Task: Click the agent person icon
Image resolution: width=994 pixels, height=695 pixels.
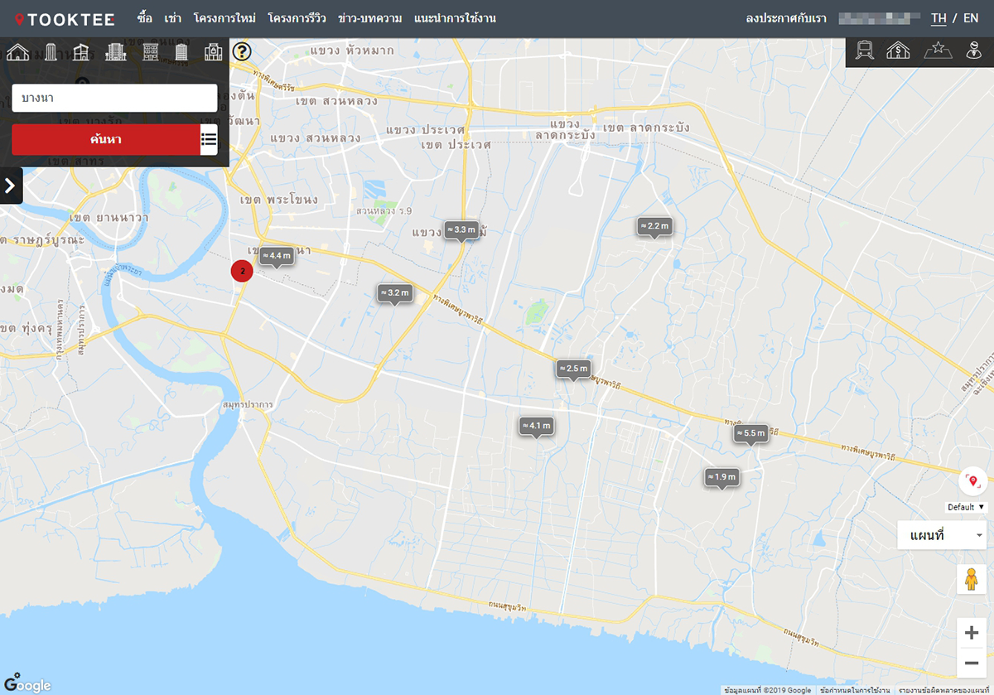Action: pyautogui.click(x=973, y=51)
